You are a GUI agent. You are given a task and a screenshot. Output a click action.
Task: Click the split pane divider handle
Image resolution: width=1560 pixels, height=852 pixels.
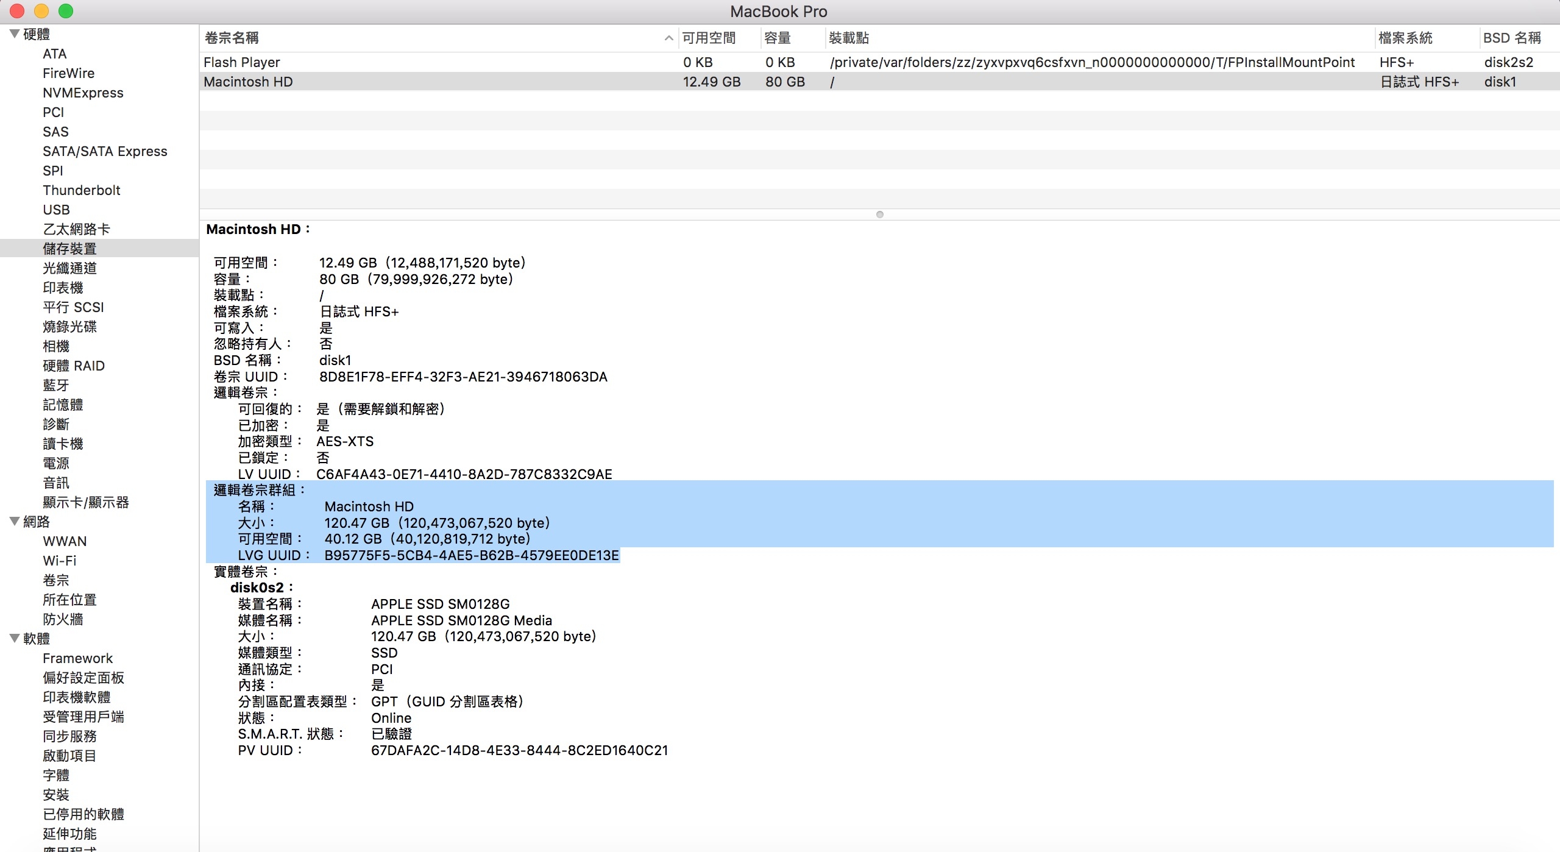pyautogui.click(x=879, y=215)
